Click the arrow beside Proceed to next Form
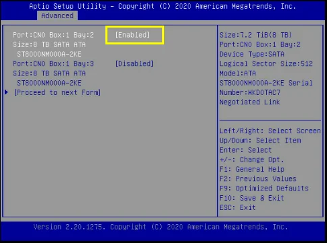Screen dimensions: 327x243 coord(6,92)
